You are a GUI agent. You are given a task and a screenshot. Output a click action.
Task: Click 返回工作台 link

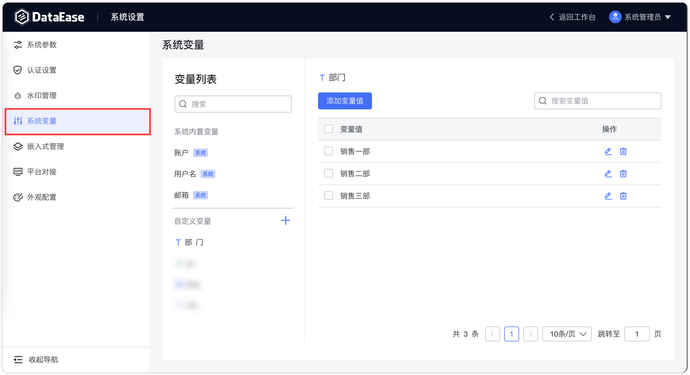[577, 17]
